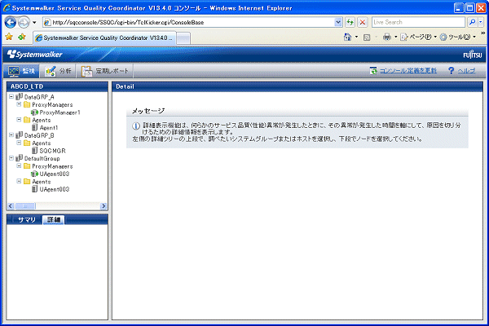Click the RSS feeds icon

[367, 37]
